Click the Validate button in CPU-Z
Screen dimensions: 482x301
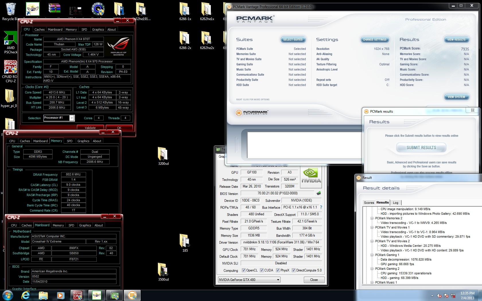[x=90, y=128]
